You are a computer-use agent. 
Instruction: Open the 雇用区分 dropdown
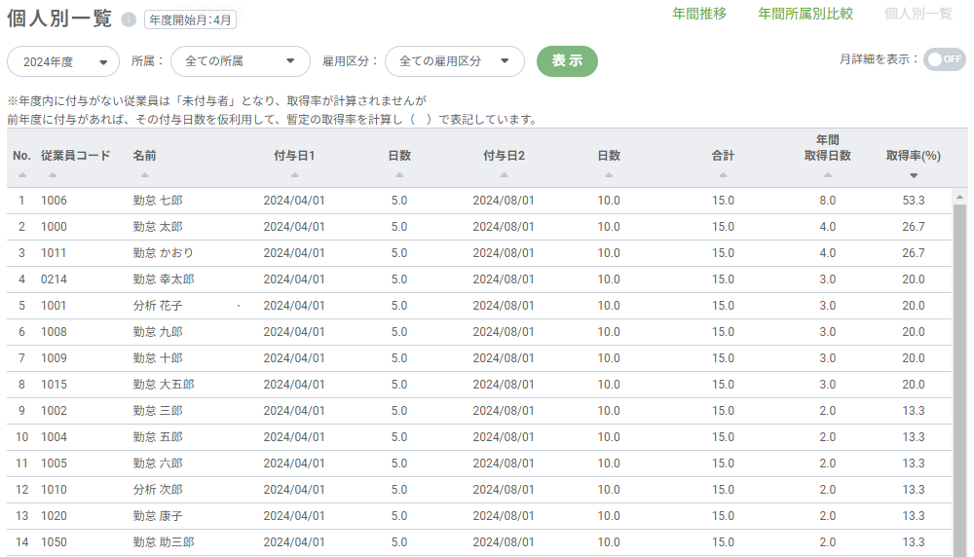454,61
